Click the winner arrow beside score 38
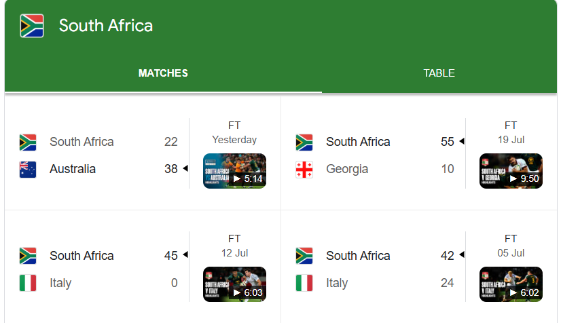This screenshot has width=561, height=323. click(x=185, y=168)
